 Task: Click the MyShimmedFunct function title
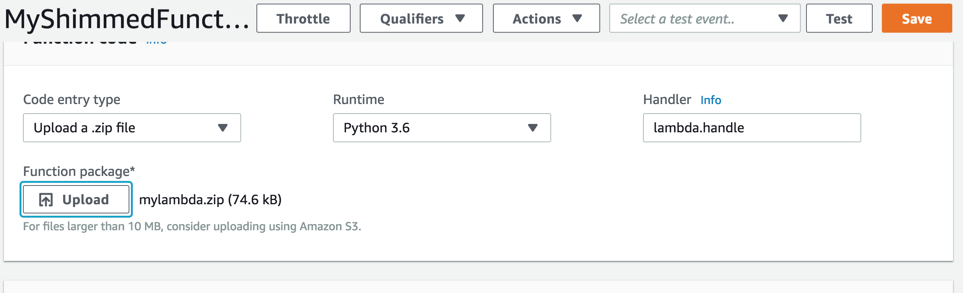click(x=126, y=19)
